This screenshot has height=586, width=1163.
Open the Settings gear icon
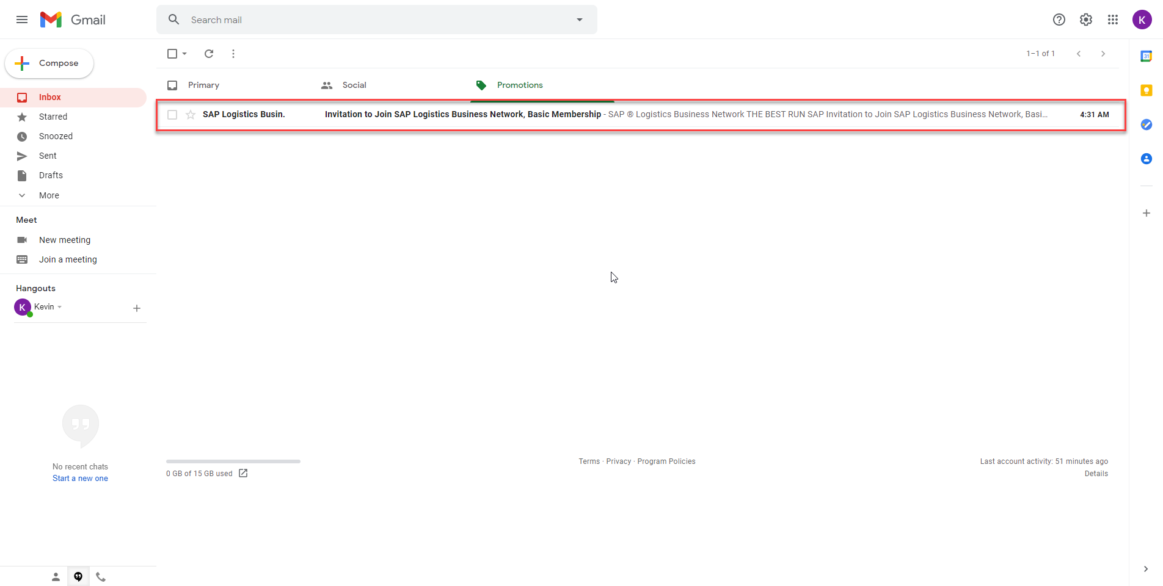tap(1086, 20)
